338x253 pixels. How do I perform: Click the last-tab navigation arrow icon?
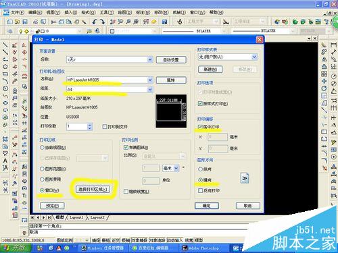point(49,217)
